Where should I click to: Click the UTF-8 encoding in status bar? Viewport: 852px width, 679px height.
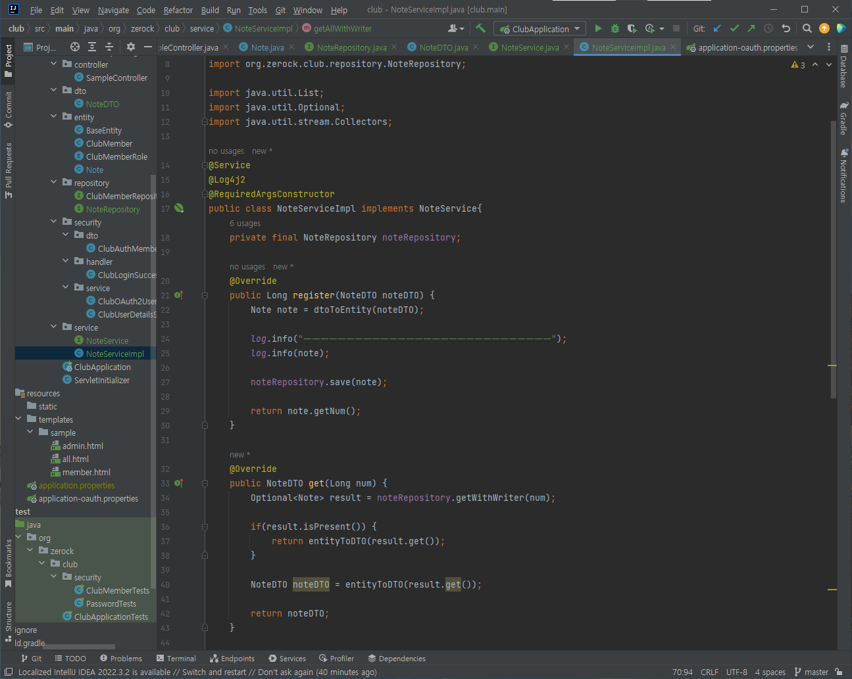(736, 672)
